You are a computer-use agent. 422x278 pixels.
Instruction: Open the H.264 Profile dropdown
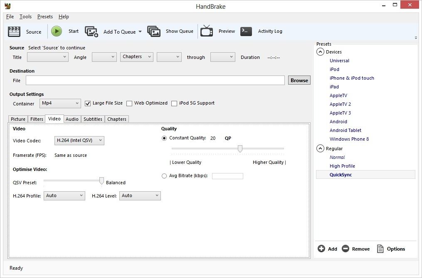point(64,196)
